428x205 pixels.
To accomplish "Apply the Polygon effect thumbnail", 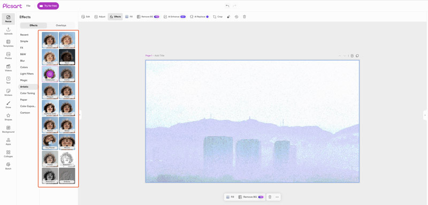I will point(50,90).
